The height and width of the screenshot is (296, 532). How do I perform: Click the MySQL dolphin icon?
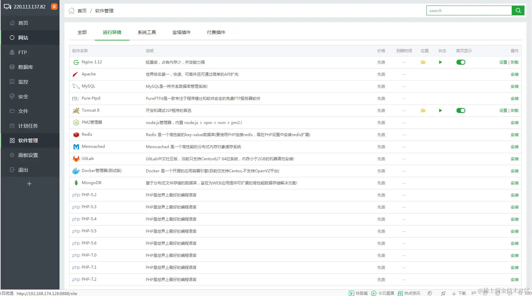[76, 86]
